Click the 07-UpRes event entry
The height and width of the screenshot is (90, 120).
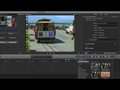(89, 48)
